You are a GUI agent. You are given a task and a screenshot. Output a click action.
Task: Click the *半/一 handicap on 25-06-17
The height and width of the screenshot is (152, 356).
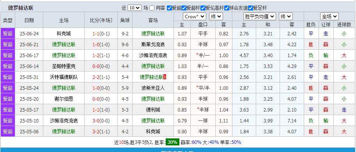point(203,56)
